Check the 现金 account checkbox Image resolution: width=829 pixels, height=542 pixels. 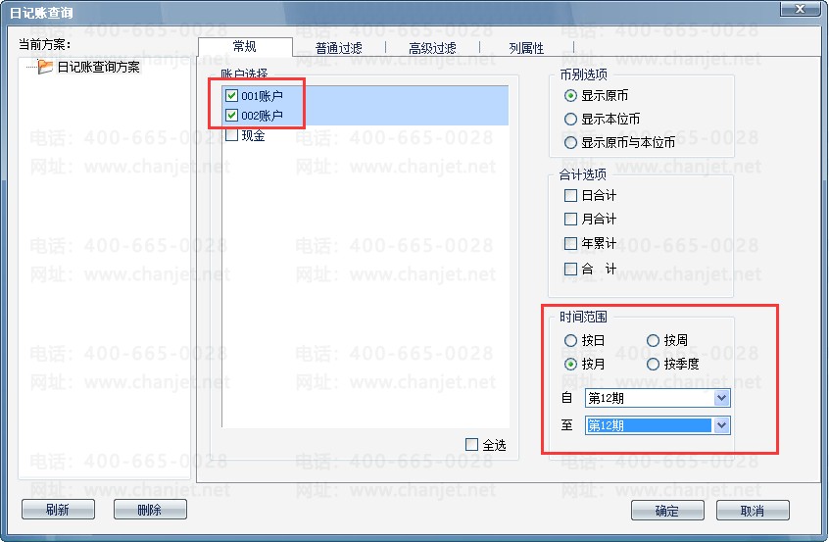pos(231,135)
